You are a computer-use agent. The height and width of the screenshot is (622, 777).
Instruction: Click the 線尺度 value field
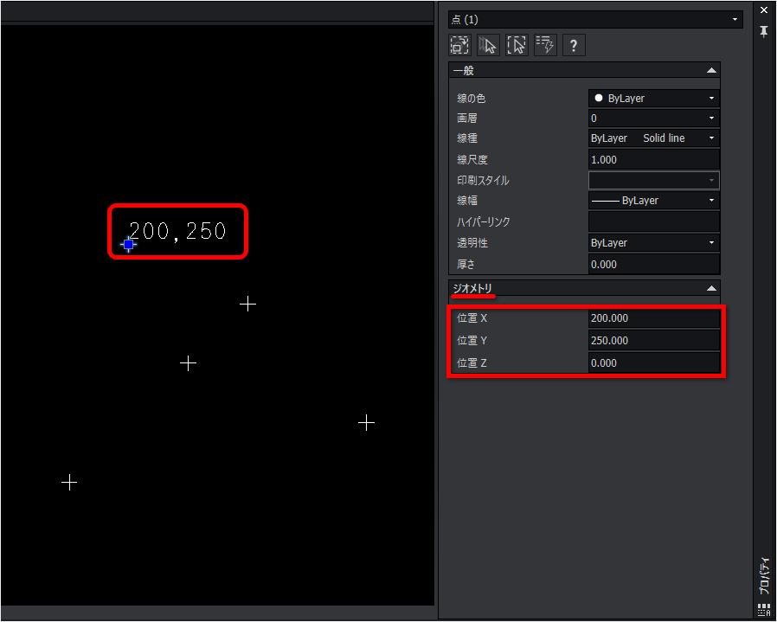pyautogui.click(x=653, y=160)
